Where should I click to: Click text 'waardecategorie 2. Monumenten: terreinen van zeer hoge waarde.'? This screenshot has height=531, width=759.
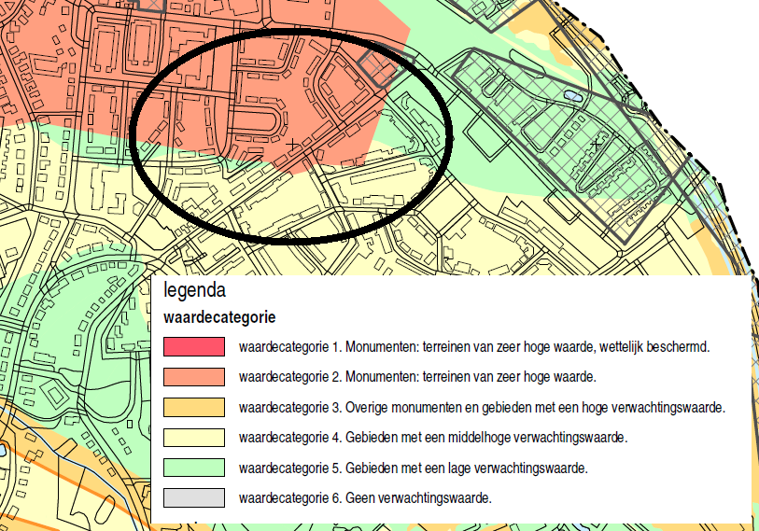417,377
